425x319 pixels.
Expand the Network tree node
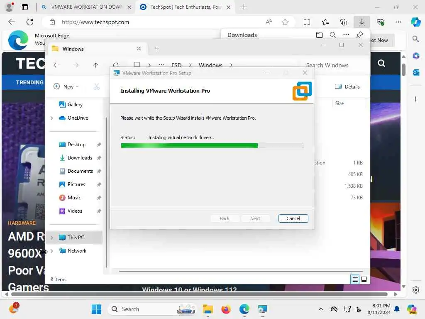52,251
